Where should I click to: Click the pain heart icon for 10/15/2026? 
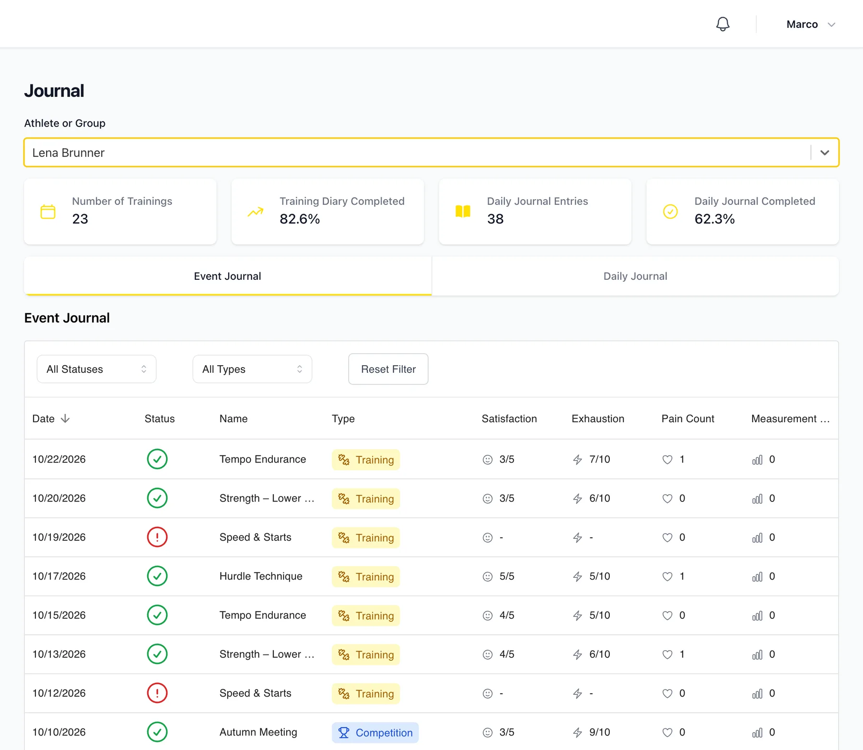click(667, 615)
